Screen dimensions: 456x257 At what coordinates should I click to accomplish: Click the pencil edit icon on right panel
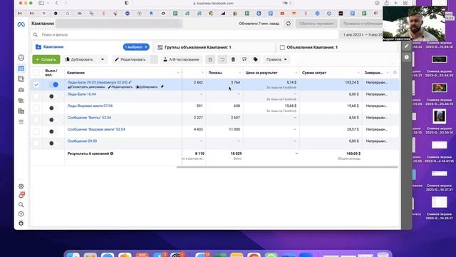pos(407,46)
